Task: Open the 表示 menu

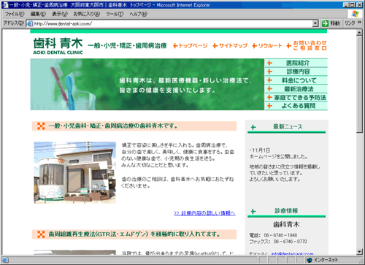Action: [x=60, y=14]
